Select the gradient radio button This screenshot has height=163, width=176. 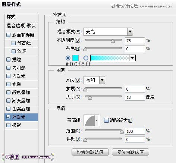click(x=86, y=58)
